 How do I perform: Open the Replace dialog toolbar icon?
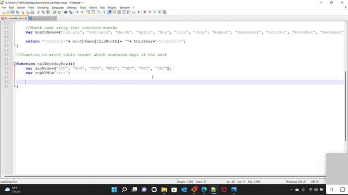[71, 12]
